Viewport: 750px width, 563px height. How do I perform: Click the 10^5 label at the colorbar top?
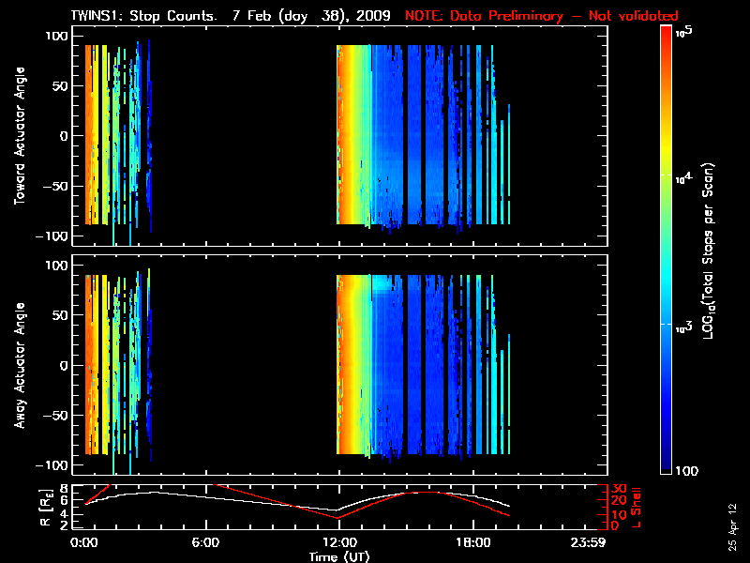point(683,32)
